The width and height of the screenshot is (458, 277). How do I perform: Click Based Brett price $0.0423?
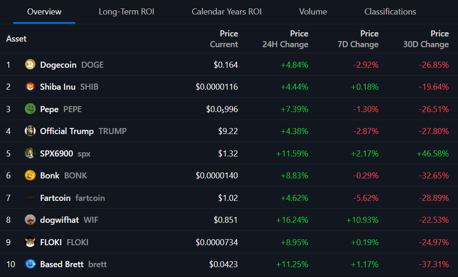tap(223, 264)
